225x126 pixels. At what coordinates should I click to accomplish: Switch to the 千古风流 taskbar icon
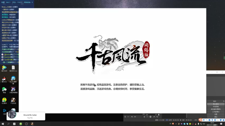32,124
